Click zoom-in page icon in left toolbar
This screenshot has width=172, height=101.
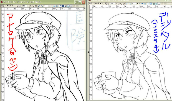point(18,6)
